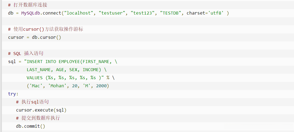Click on MySQLdb.connect in the code

(x=41, y=13)
